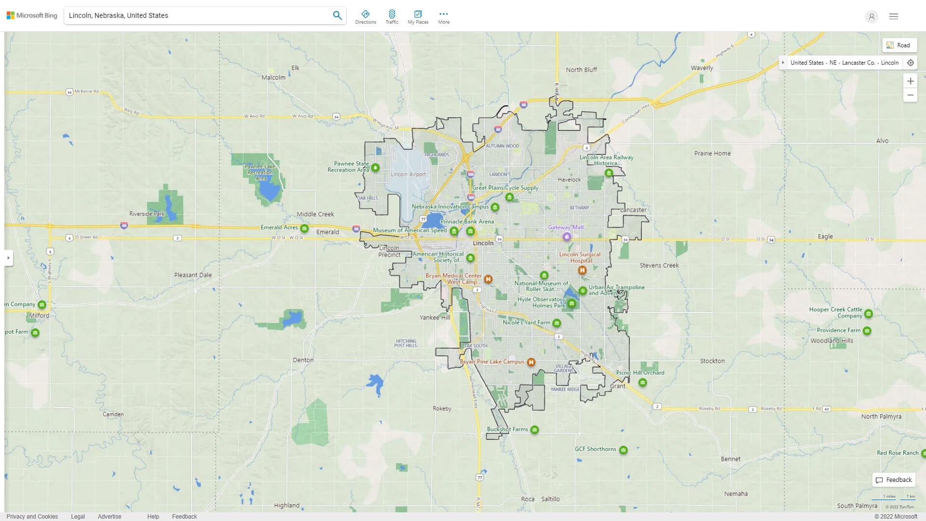Open the Road map style selector
The height and width of the screenshot is (521, 926).
coord(899,45)
